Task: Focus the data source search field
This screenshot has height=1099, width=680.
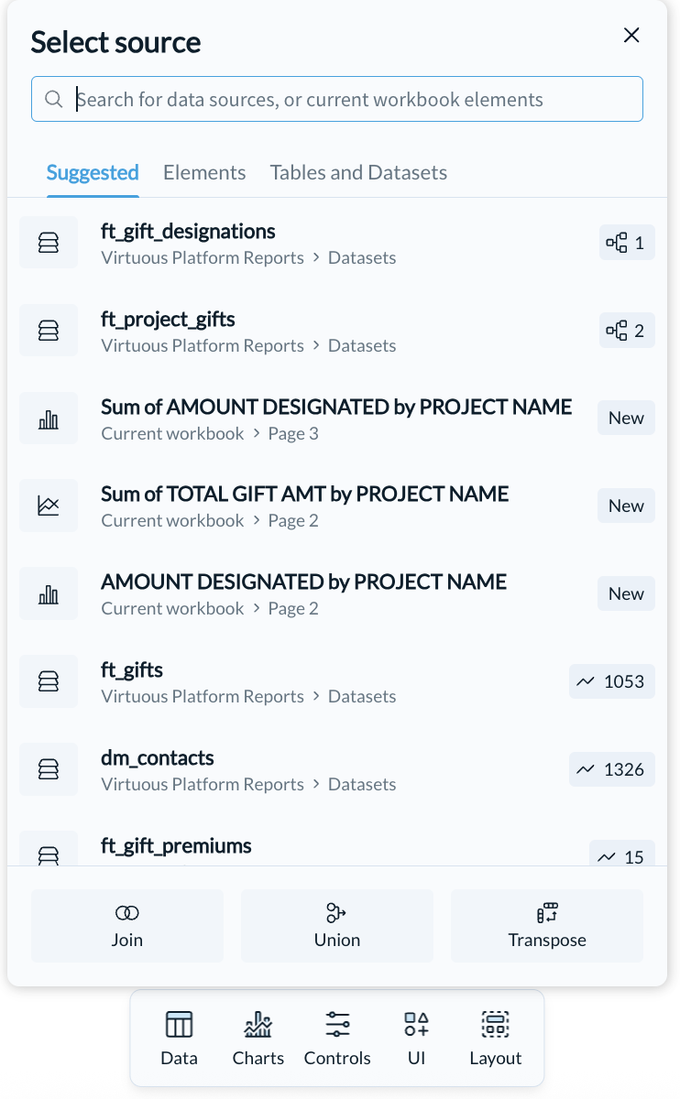Action: [x=337, y=99]
